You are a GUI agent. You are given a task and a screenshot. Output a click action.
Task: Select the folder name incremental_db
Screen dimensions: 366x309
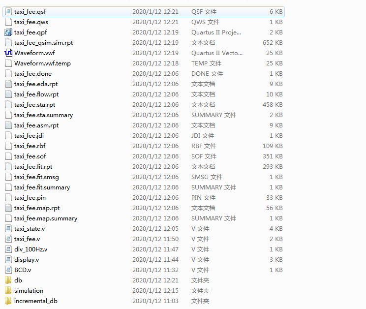coord(36,301)
